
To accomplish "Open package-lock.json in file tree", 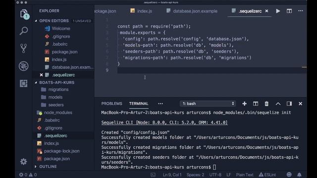I will [61, 151].
